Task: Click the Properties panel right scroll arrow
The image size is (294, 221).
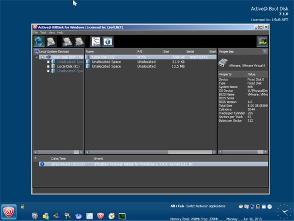Action: (265, 152)
